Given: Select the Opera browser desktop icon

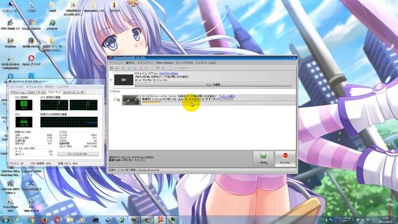Looking at the screenshot, I should point(31,60).
